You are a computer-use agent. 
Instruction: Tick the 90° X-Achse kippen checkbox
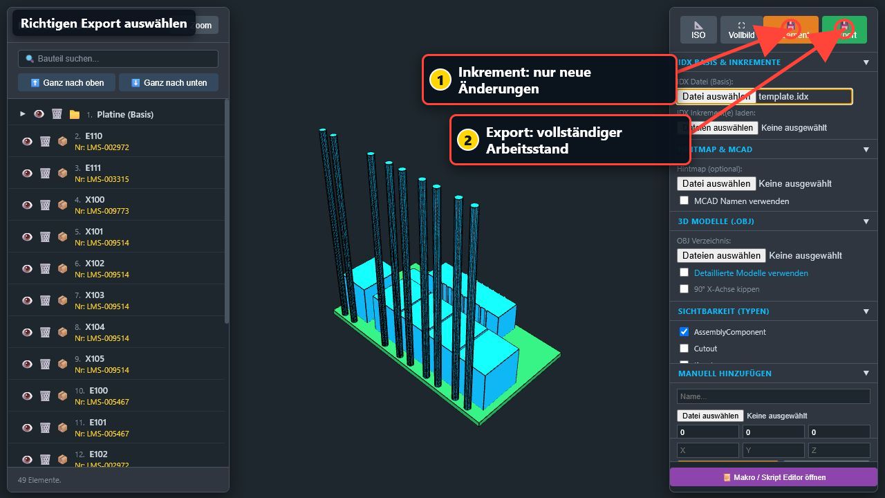684,289
